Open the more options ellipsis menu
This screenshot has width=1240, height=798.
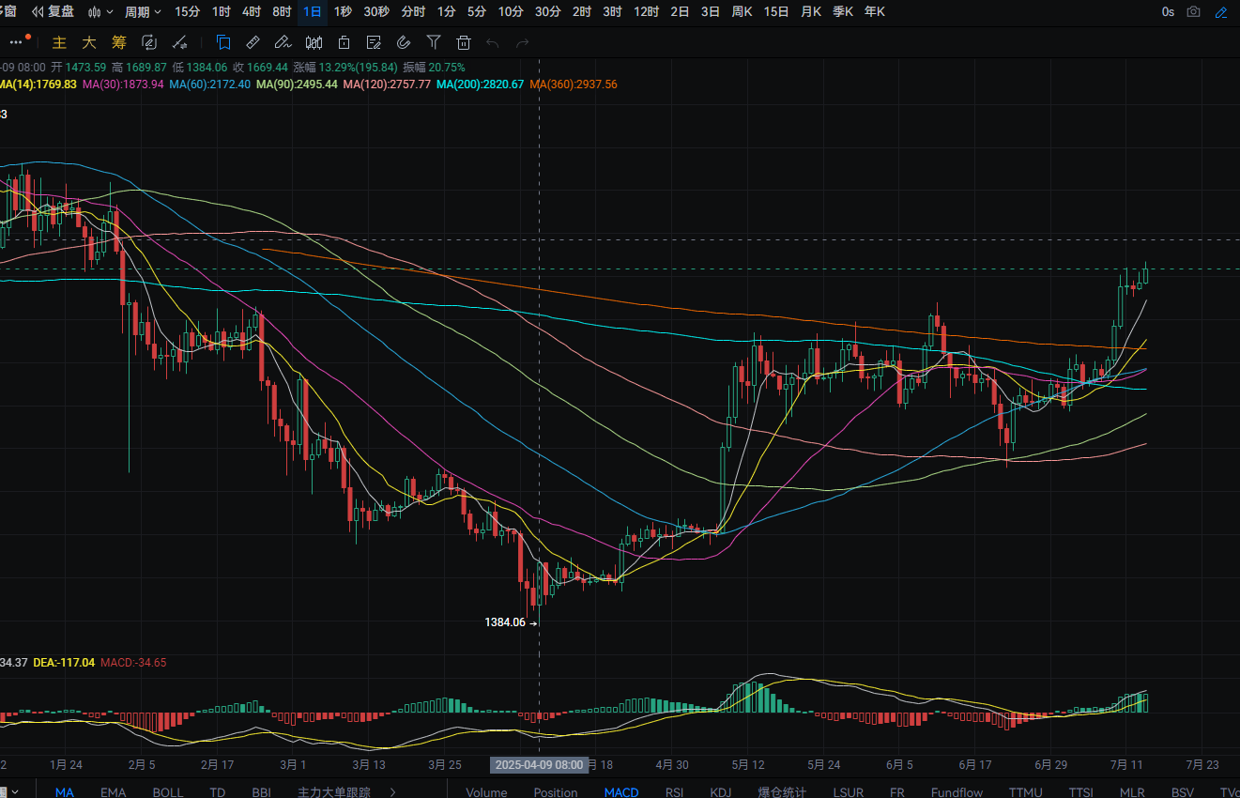pos(16,42)
